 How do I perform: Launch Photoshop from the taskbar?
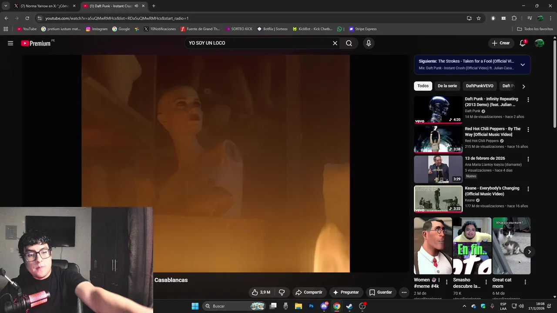(x=311, y=306)
